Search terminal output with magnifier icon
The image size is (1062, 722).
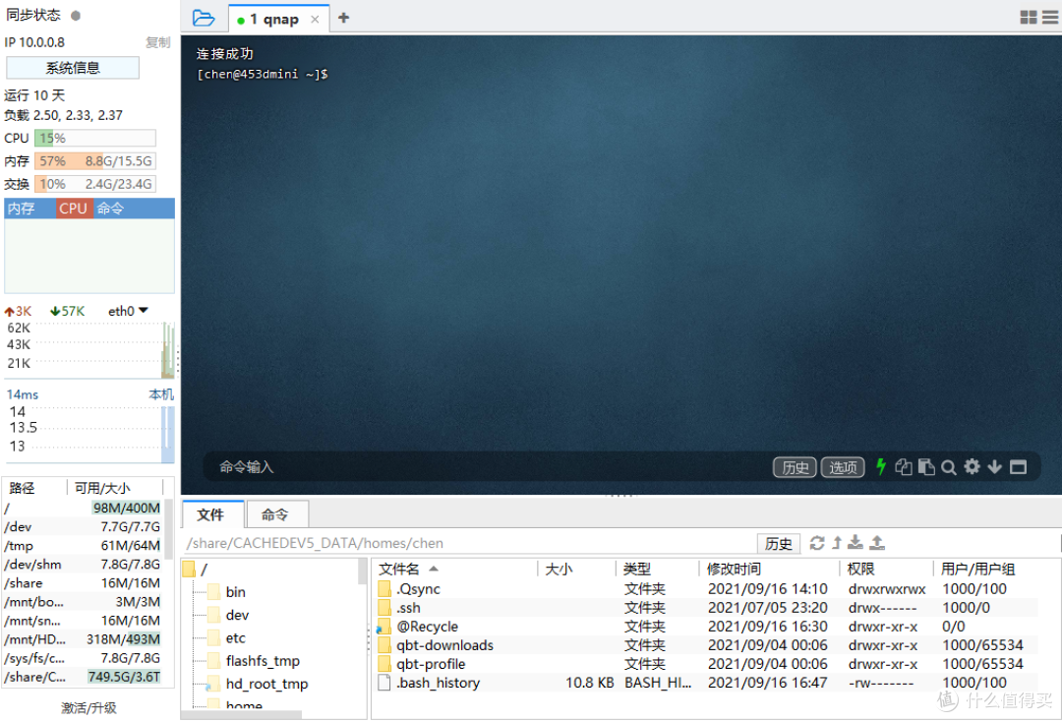[949, 467]
